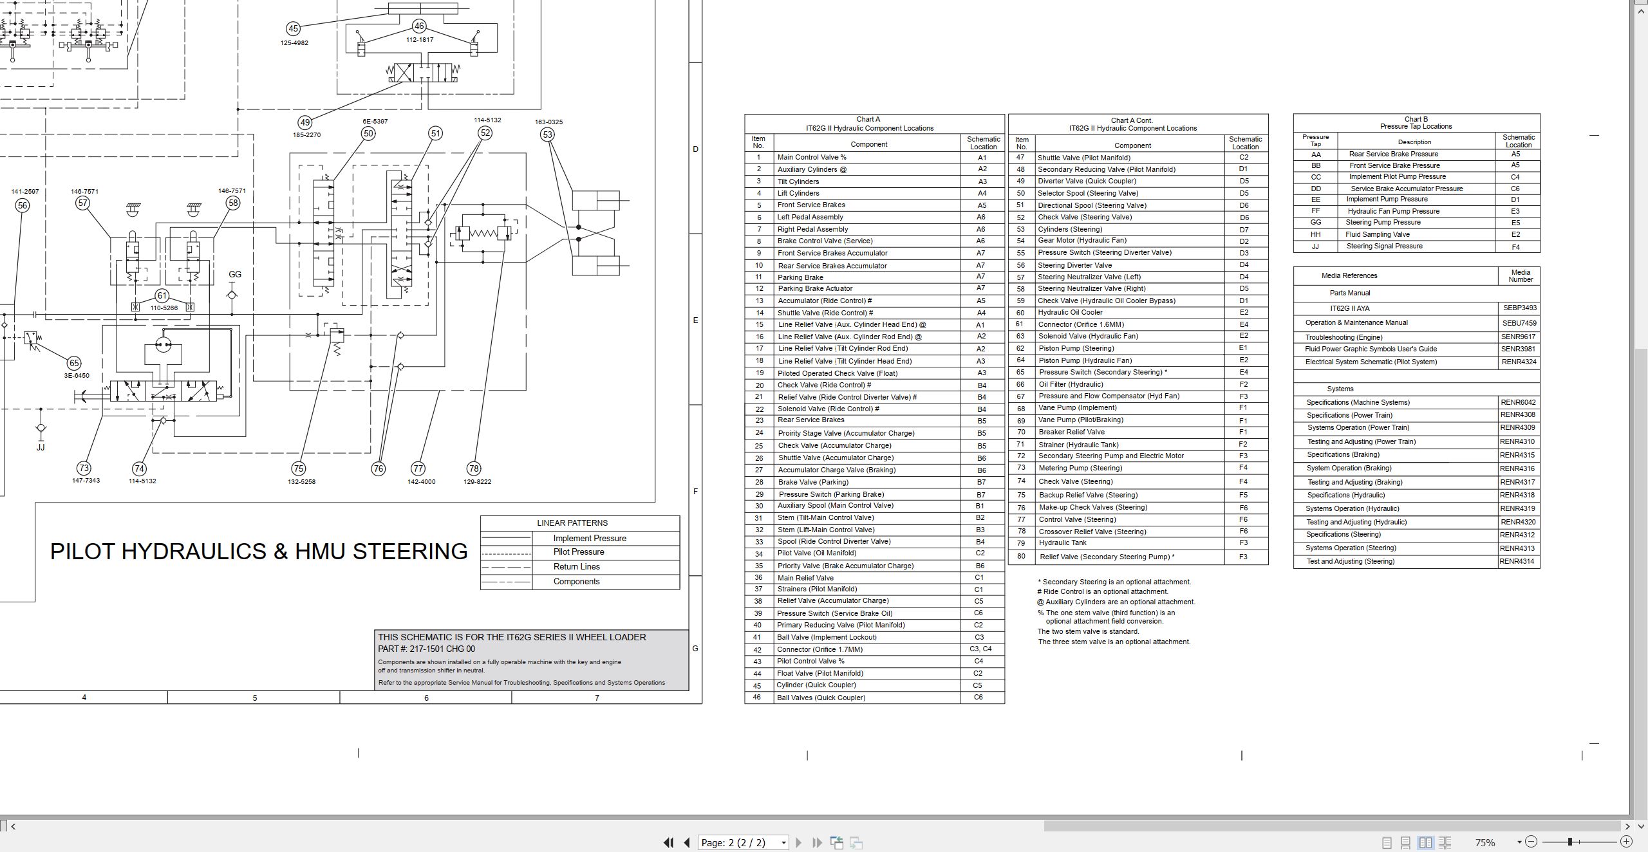Click 'Operation & Maintenance Manual' reference

[x=1356, y=323]
